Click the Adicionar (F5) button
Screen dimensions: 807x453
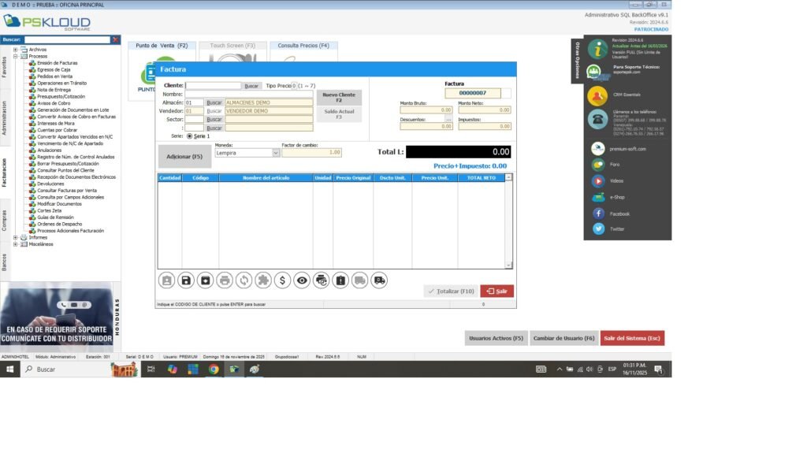point(184,157)
